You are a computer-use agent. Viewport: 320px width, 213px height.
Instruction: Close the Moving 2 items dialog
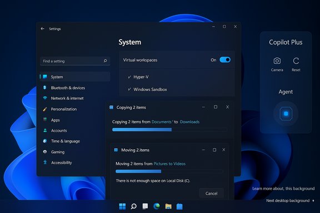[x=224, y=150]
